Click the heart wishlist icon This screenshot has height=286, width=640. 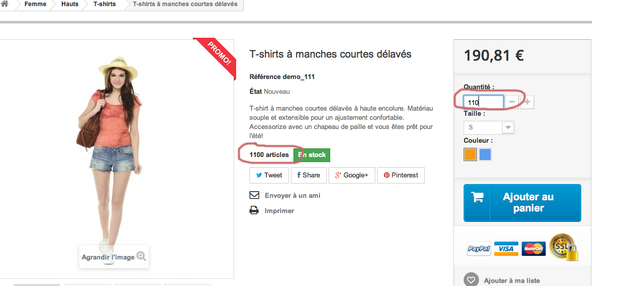471,280
